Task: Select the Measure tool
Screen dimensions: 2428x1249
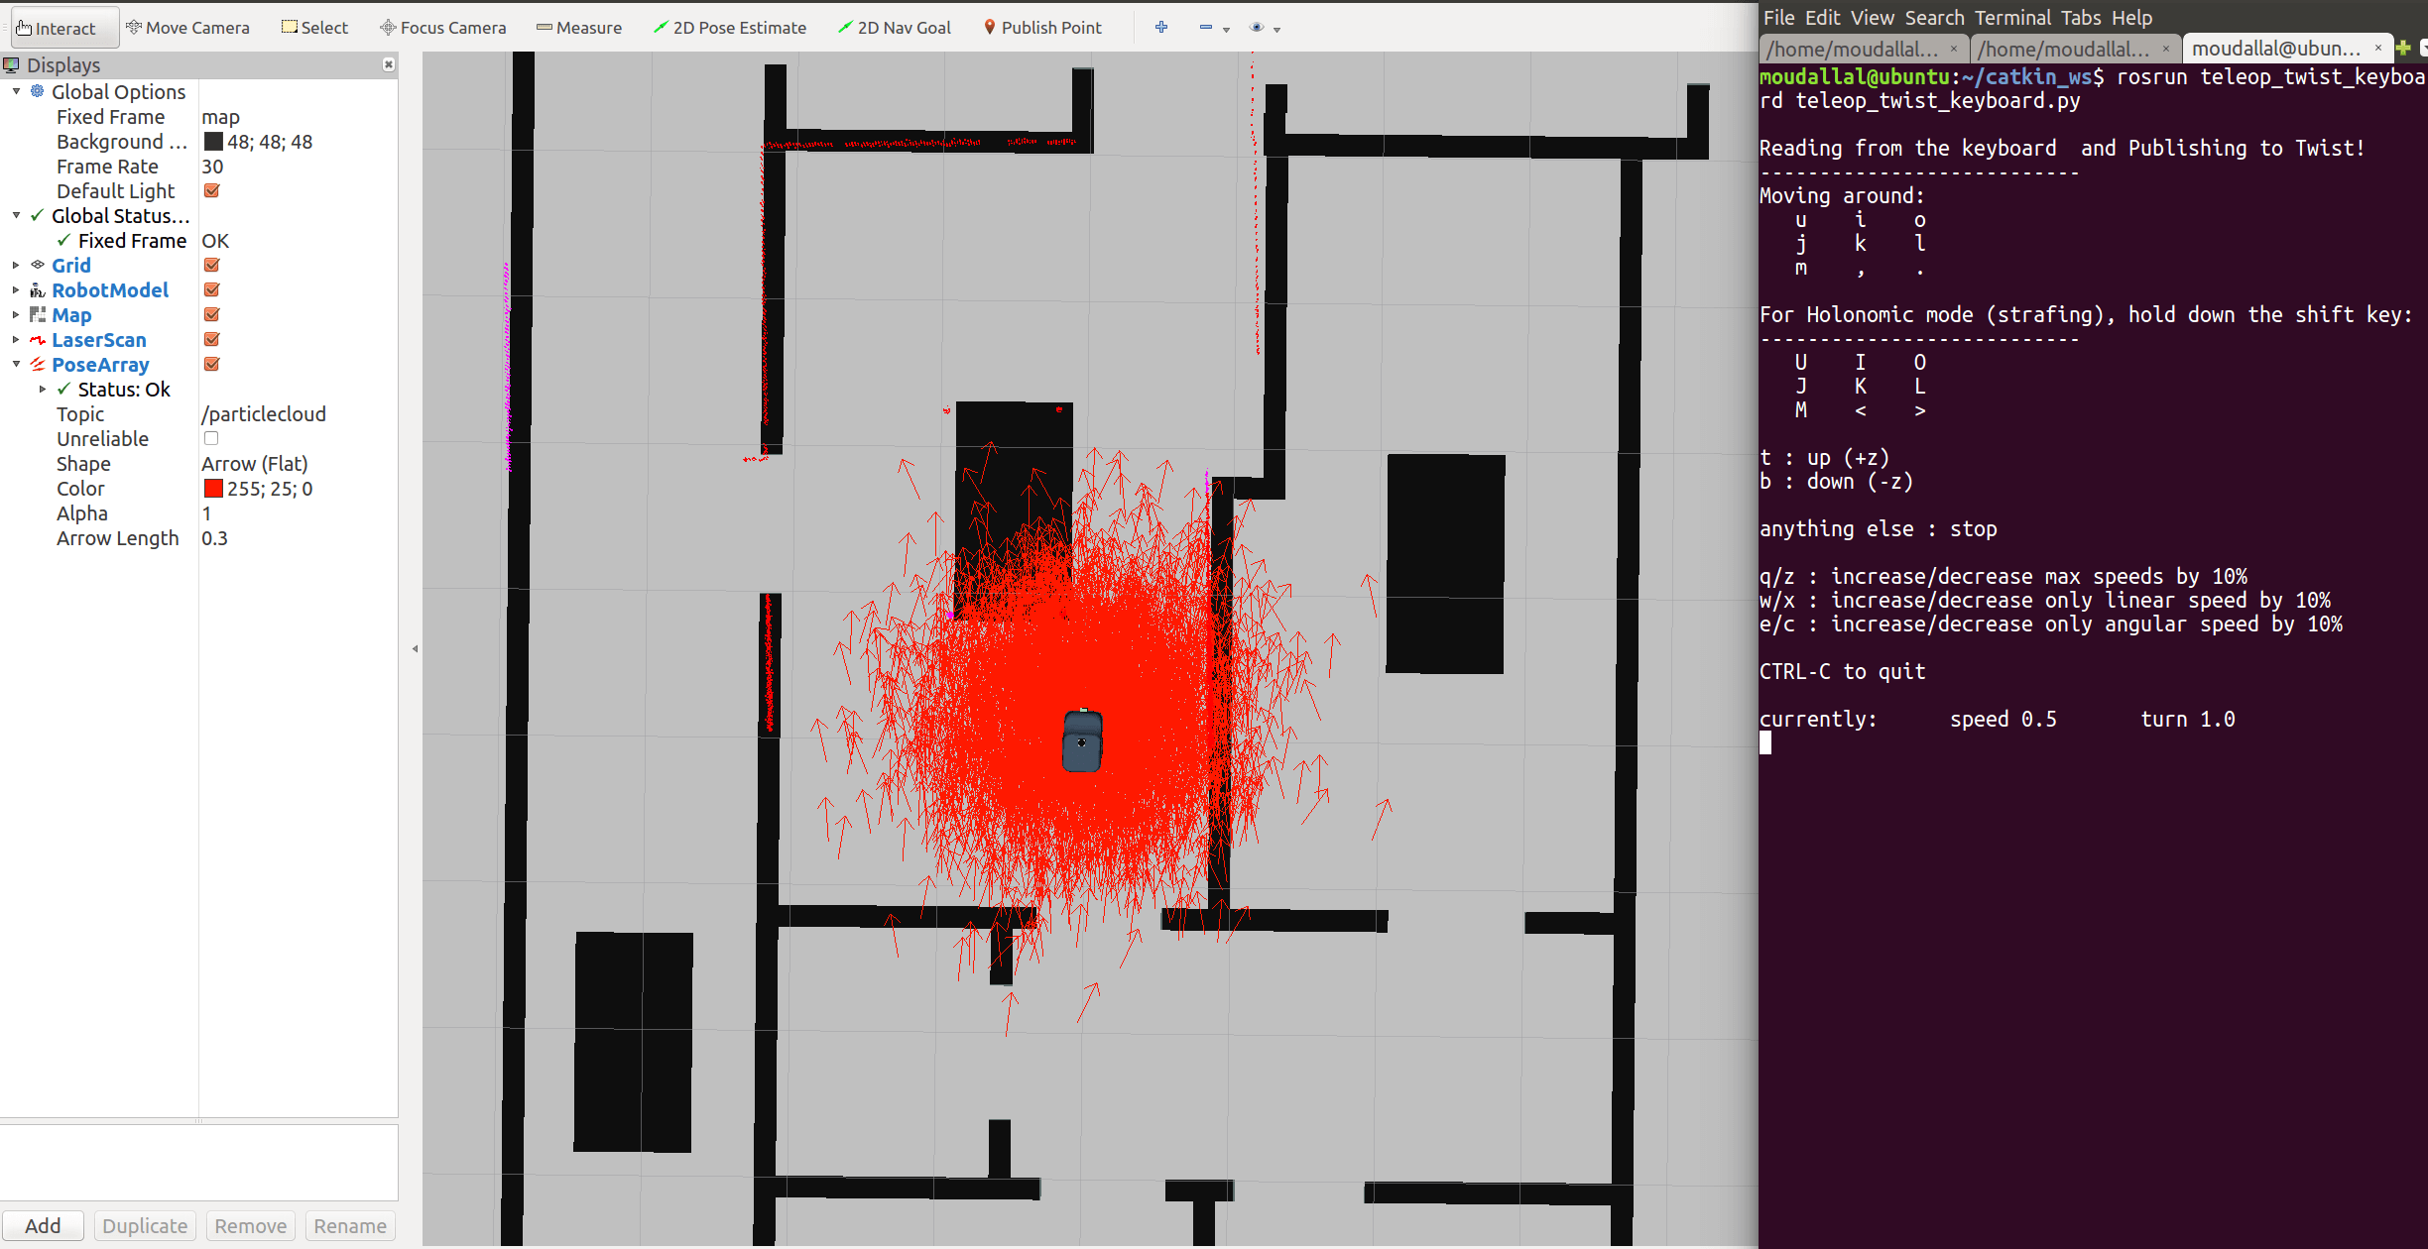Action: point(579,28)
